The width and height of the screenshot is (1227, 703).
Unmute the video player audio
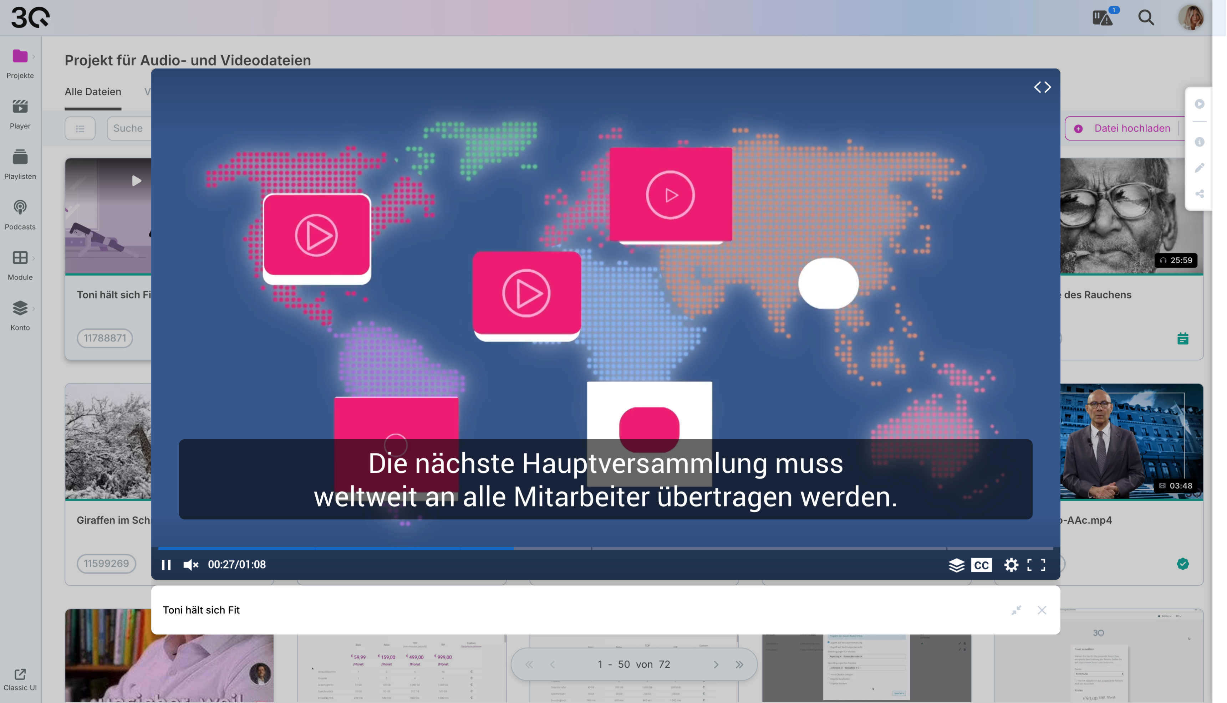191,564
